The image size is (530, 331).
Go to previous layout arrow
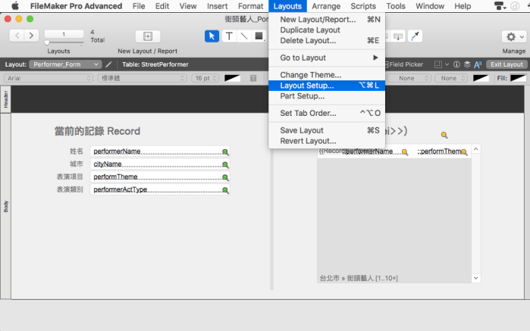tap(17, 35)
